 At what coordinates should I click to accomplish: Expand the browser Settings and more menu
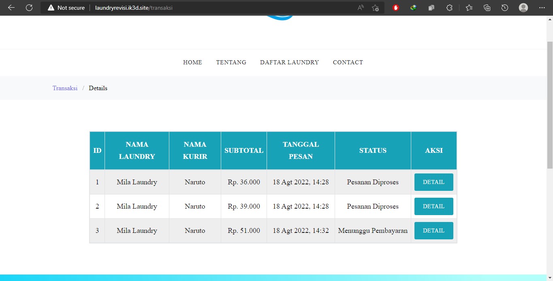click(x=542, y=8)
